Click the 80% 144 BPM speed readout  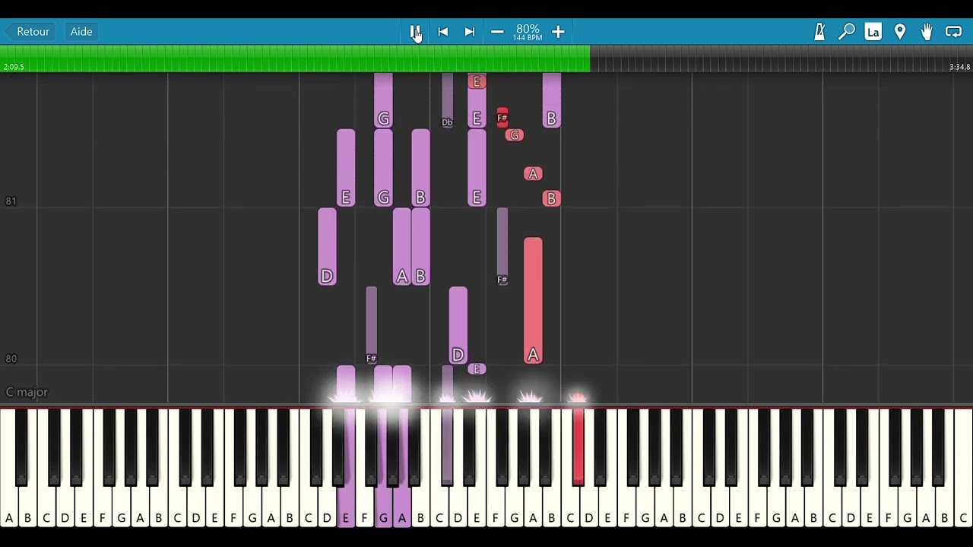[527, 33]
